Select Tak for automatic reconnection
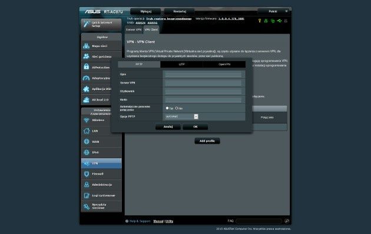 pos(167,108)
